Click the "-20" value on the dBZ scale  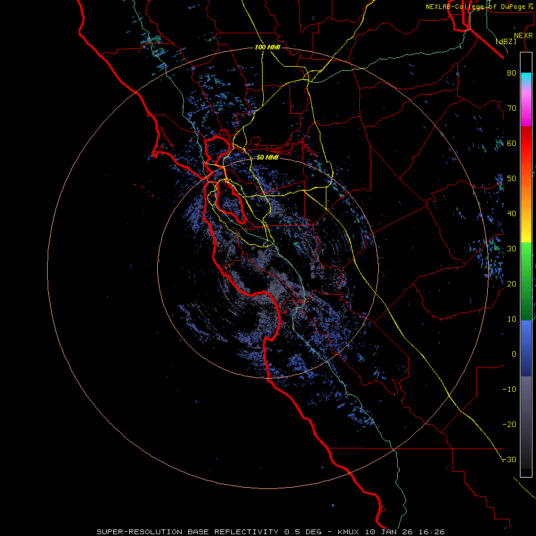click(509, 424)
